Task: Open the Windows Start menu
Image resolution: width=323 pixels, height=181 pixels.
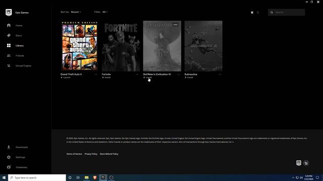Action: (4, 177)
